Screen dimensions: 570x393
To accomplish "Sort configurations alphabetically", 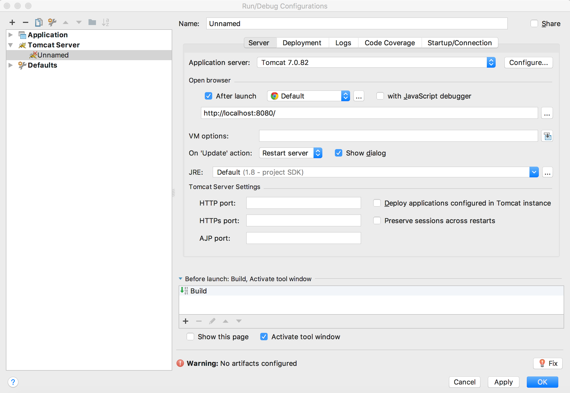I will (x=106, y=22).
